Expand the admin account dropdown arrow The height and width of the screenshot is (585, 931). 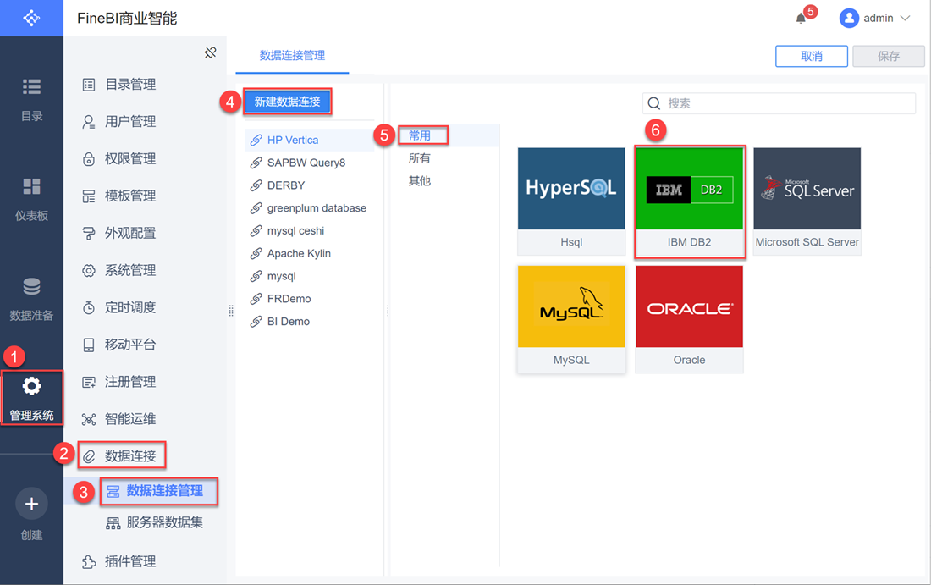click(x=905, y=18)
